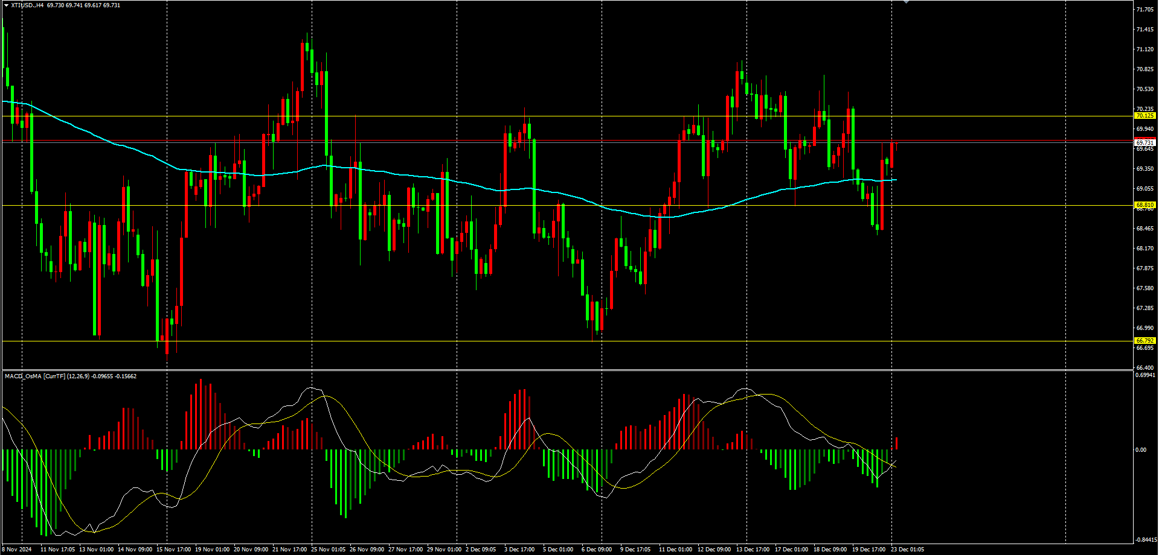
Task: Click the 17 Dec 01:00 time label
Action: [792, 550]
